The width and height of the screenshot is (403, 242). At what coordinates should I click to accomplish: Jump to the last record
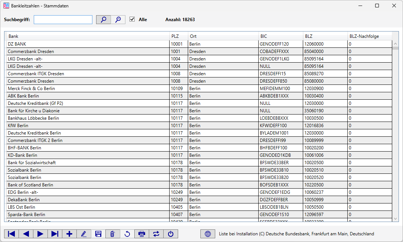(x=55, y=234)
